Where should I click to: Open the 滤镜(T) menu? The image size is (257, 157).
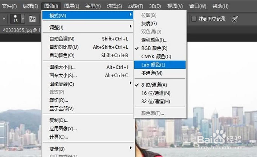pos(135,6)
